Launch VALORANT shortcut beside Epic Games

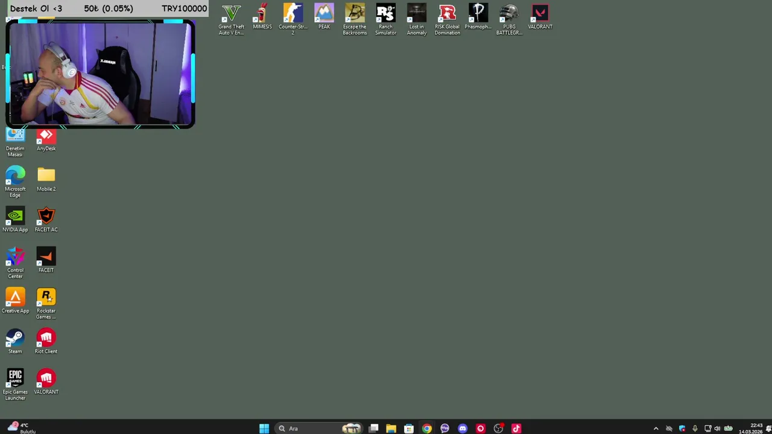(x=46, y=382)
